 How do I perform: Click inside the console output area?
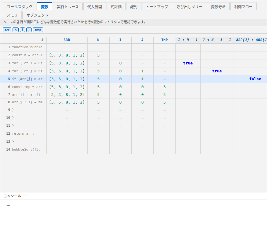(x=133, y=213)
